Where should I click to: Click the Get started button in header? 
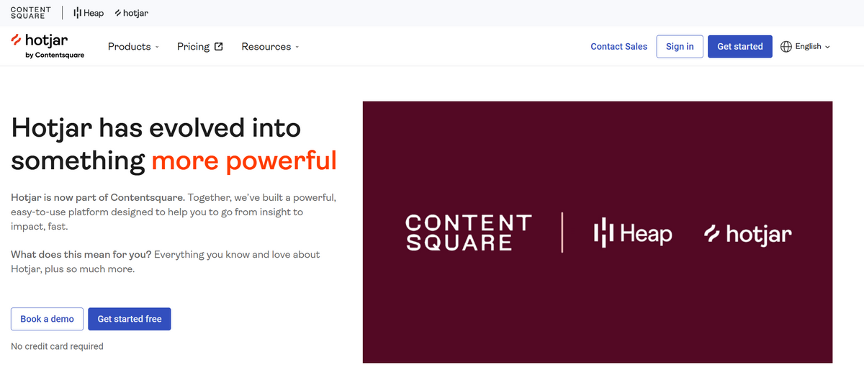tap(740, 47)
